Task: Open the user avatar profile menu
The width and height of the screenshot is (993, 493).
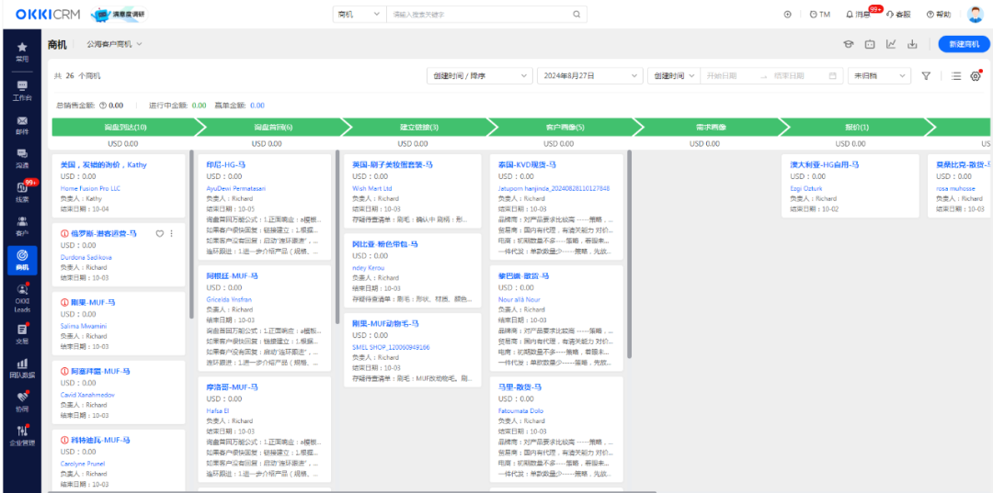Action: coord(976,14)
